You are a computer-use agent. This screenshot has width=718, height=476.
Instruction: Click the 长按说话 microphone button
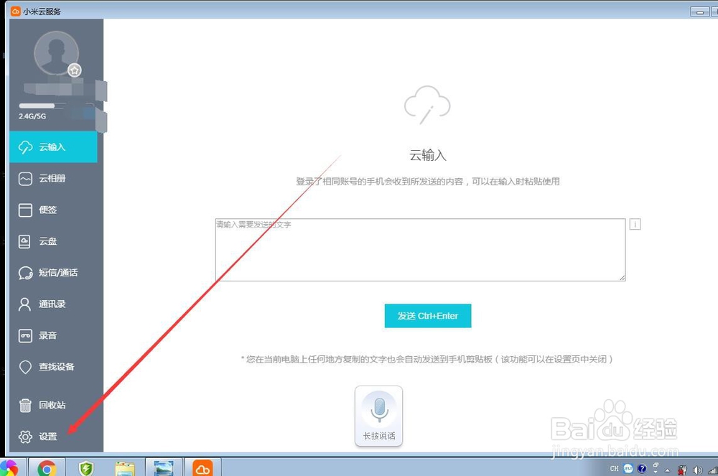tap(378, 416)
